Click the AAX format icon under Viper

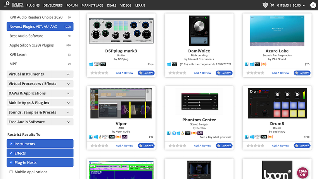coord(124,137)
